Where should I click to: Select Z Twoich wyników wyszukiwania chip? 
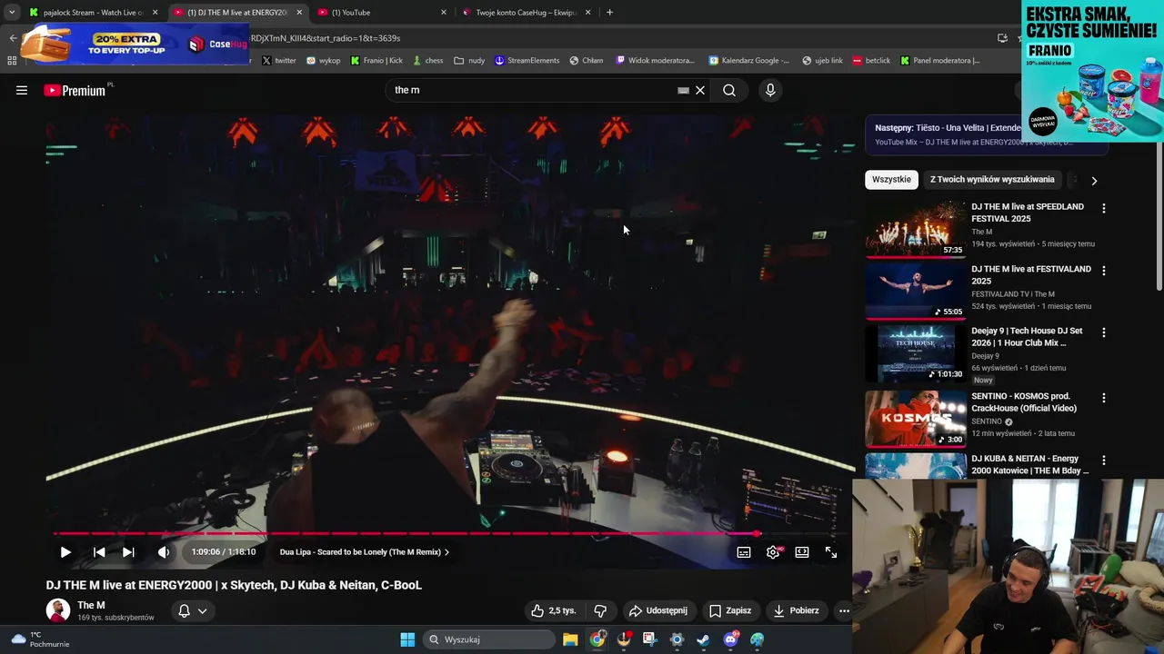tap(992, 179)
